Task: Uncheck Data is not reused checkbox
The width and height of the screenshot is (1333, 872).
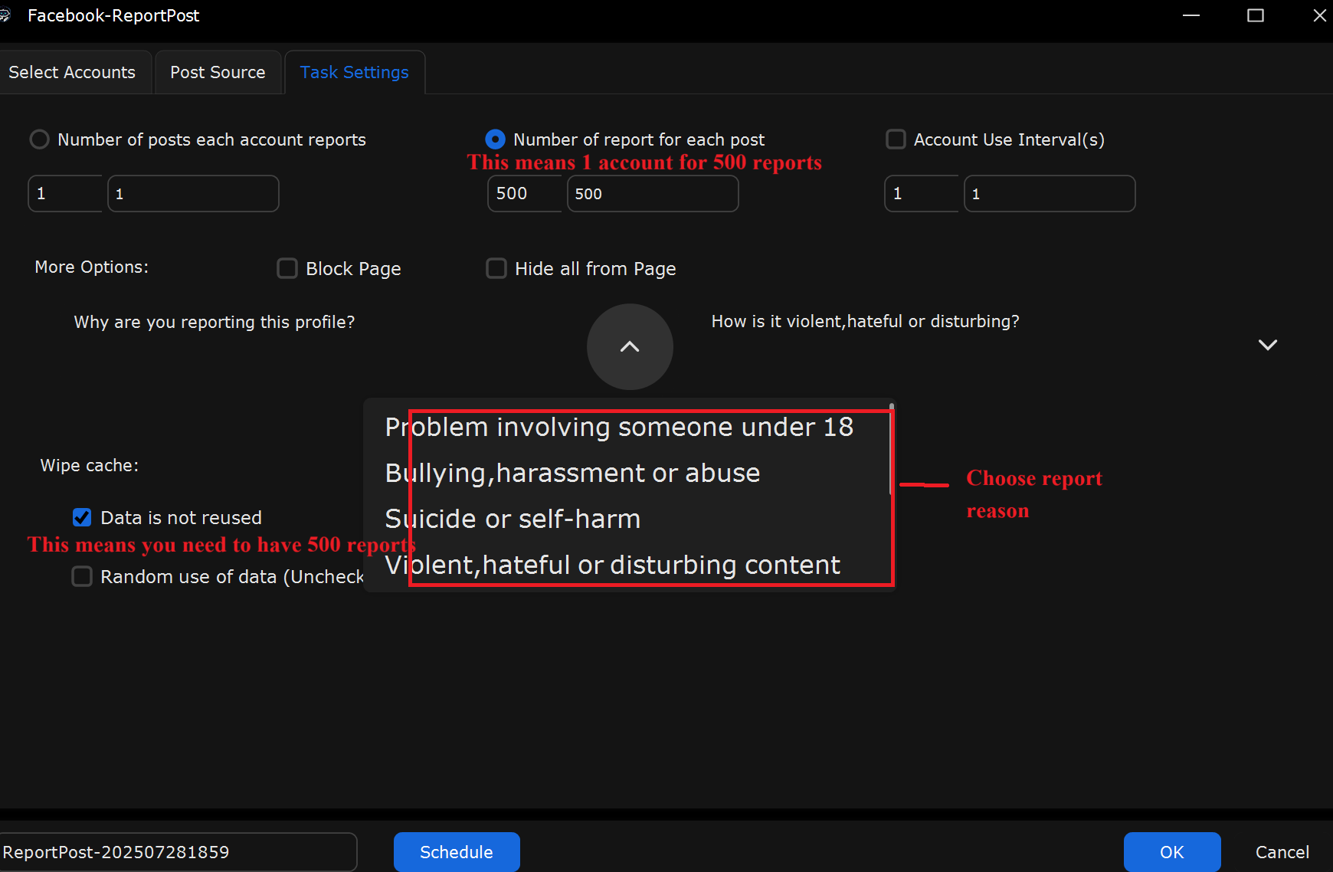Action: [x=82, y=517]
